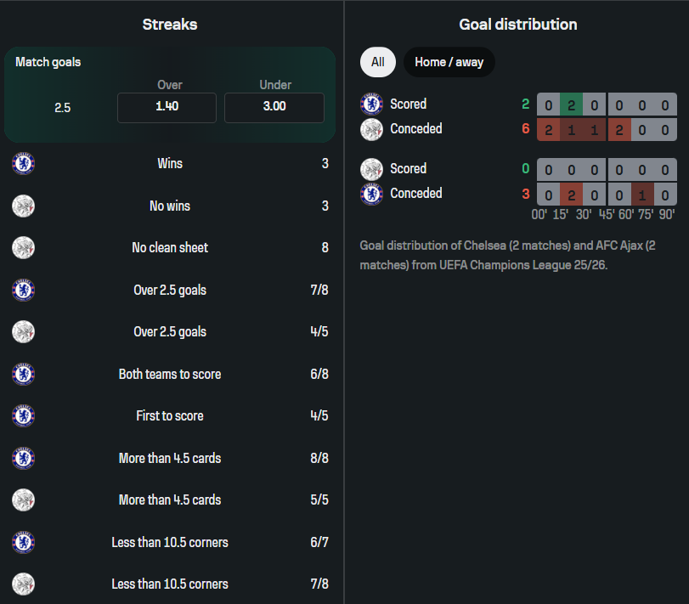Pick the Over 1.40 odds for match goals
The width and height of the screenshot is (689, 604).
pos(167,107)
